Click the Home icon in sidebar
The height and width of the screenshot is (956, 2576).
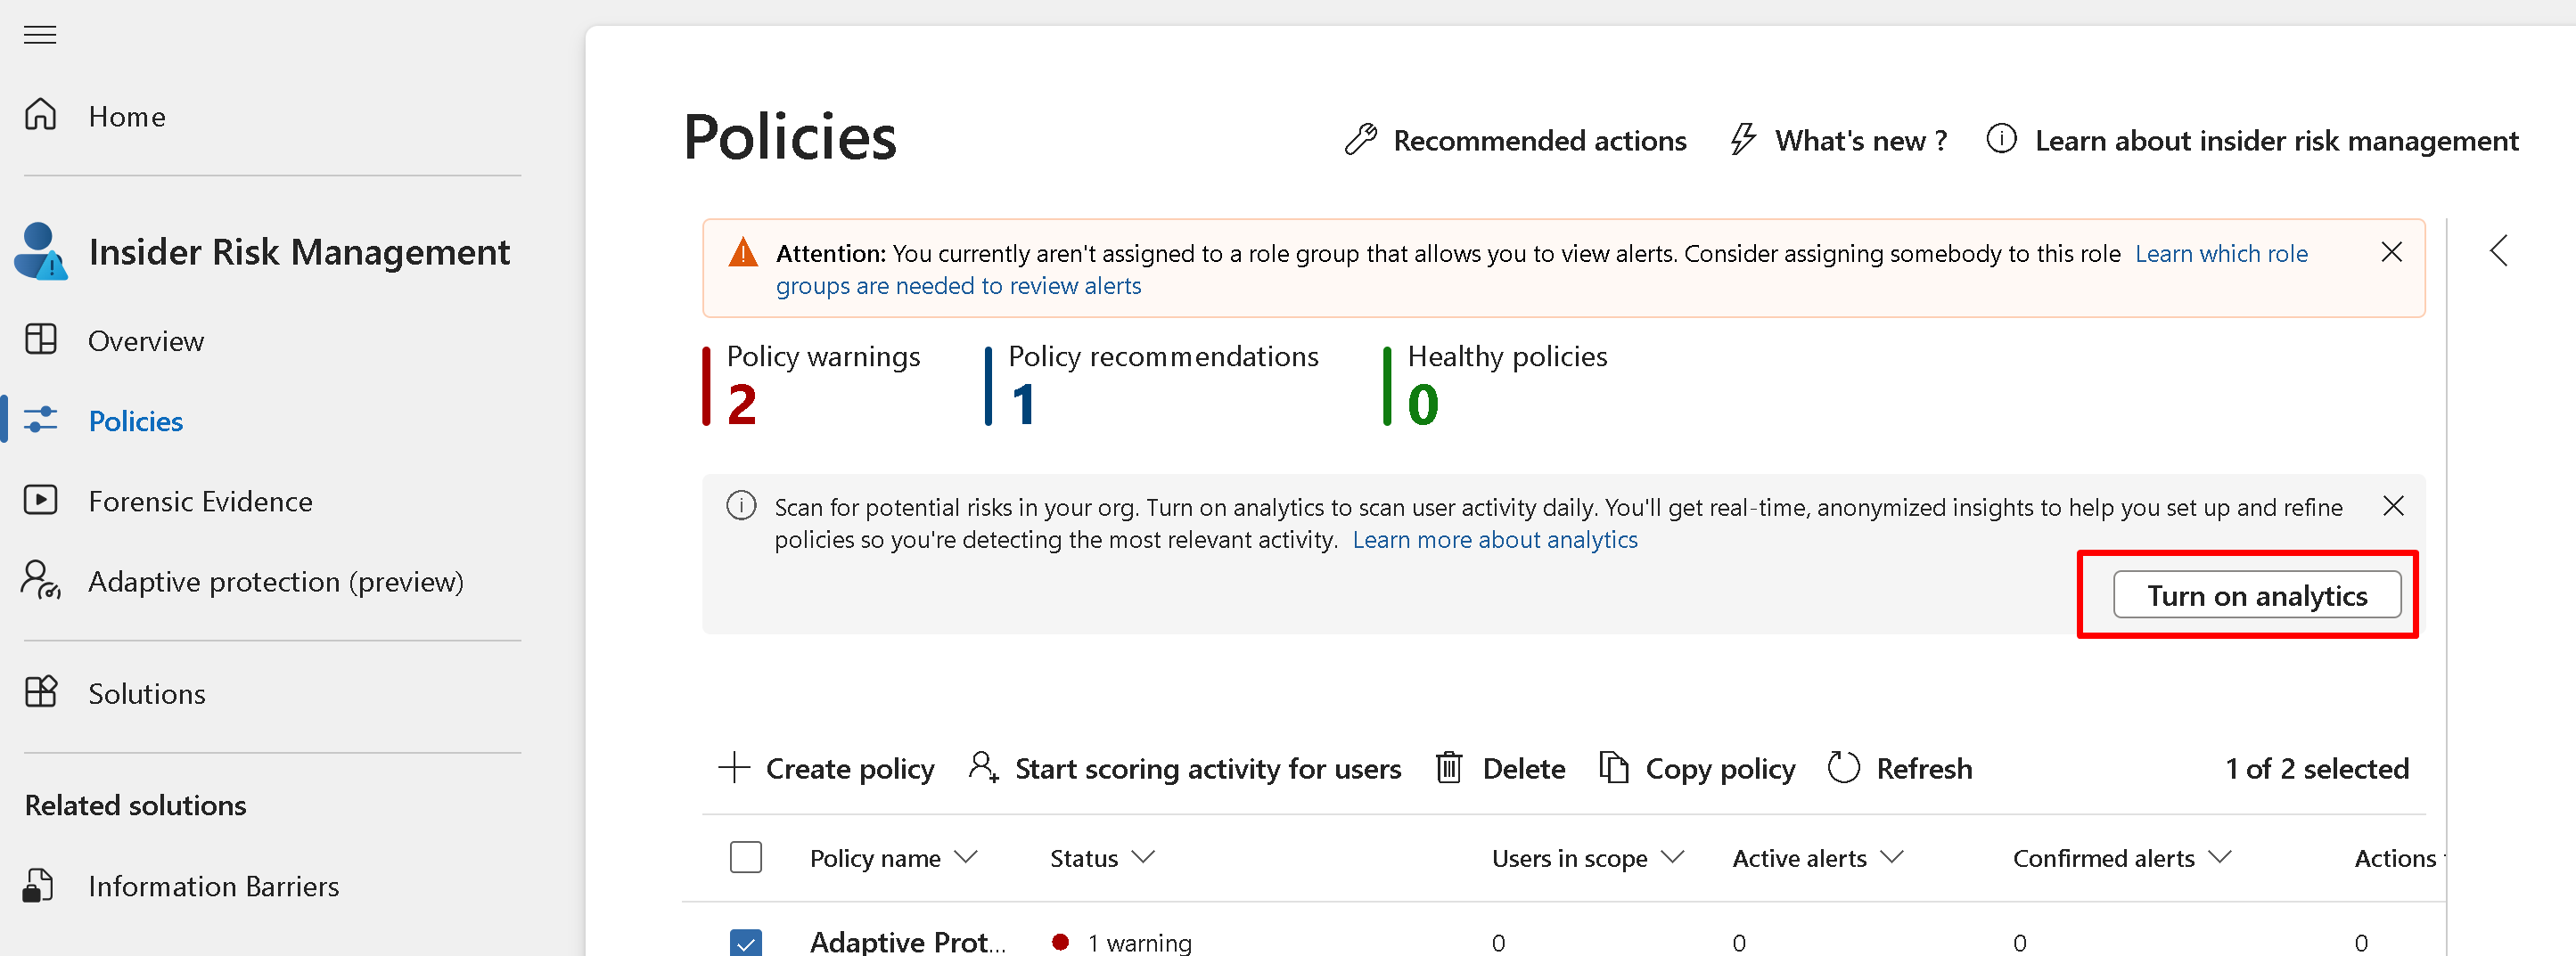click(40, 115)
